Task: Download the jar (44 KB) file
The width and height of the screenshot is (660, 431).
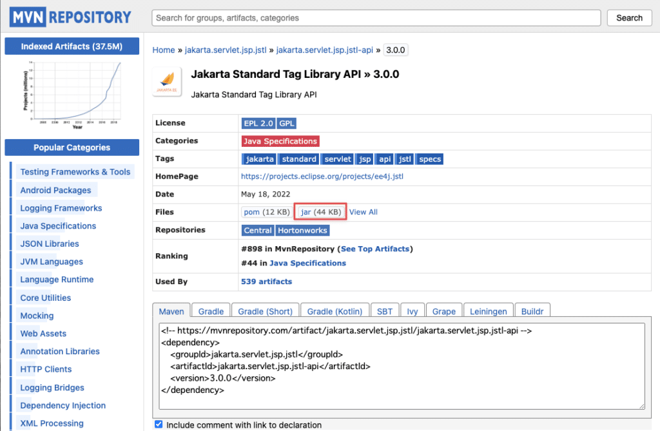Action: [x=320, y=211]
